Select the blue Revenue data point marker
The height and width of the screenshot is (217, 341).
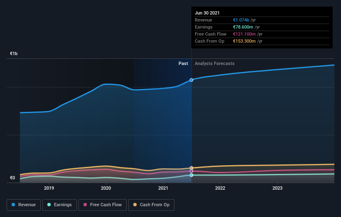[x=191, y=80]
